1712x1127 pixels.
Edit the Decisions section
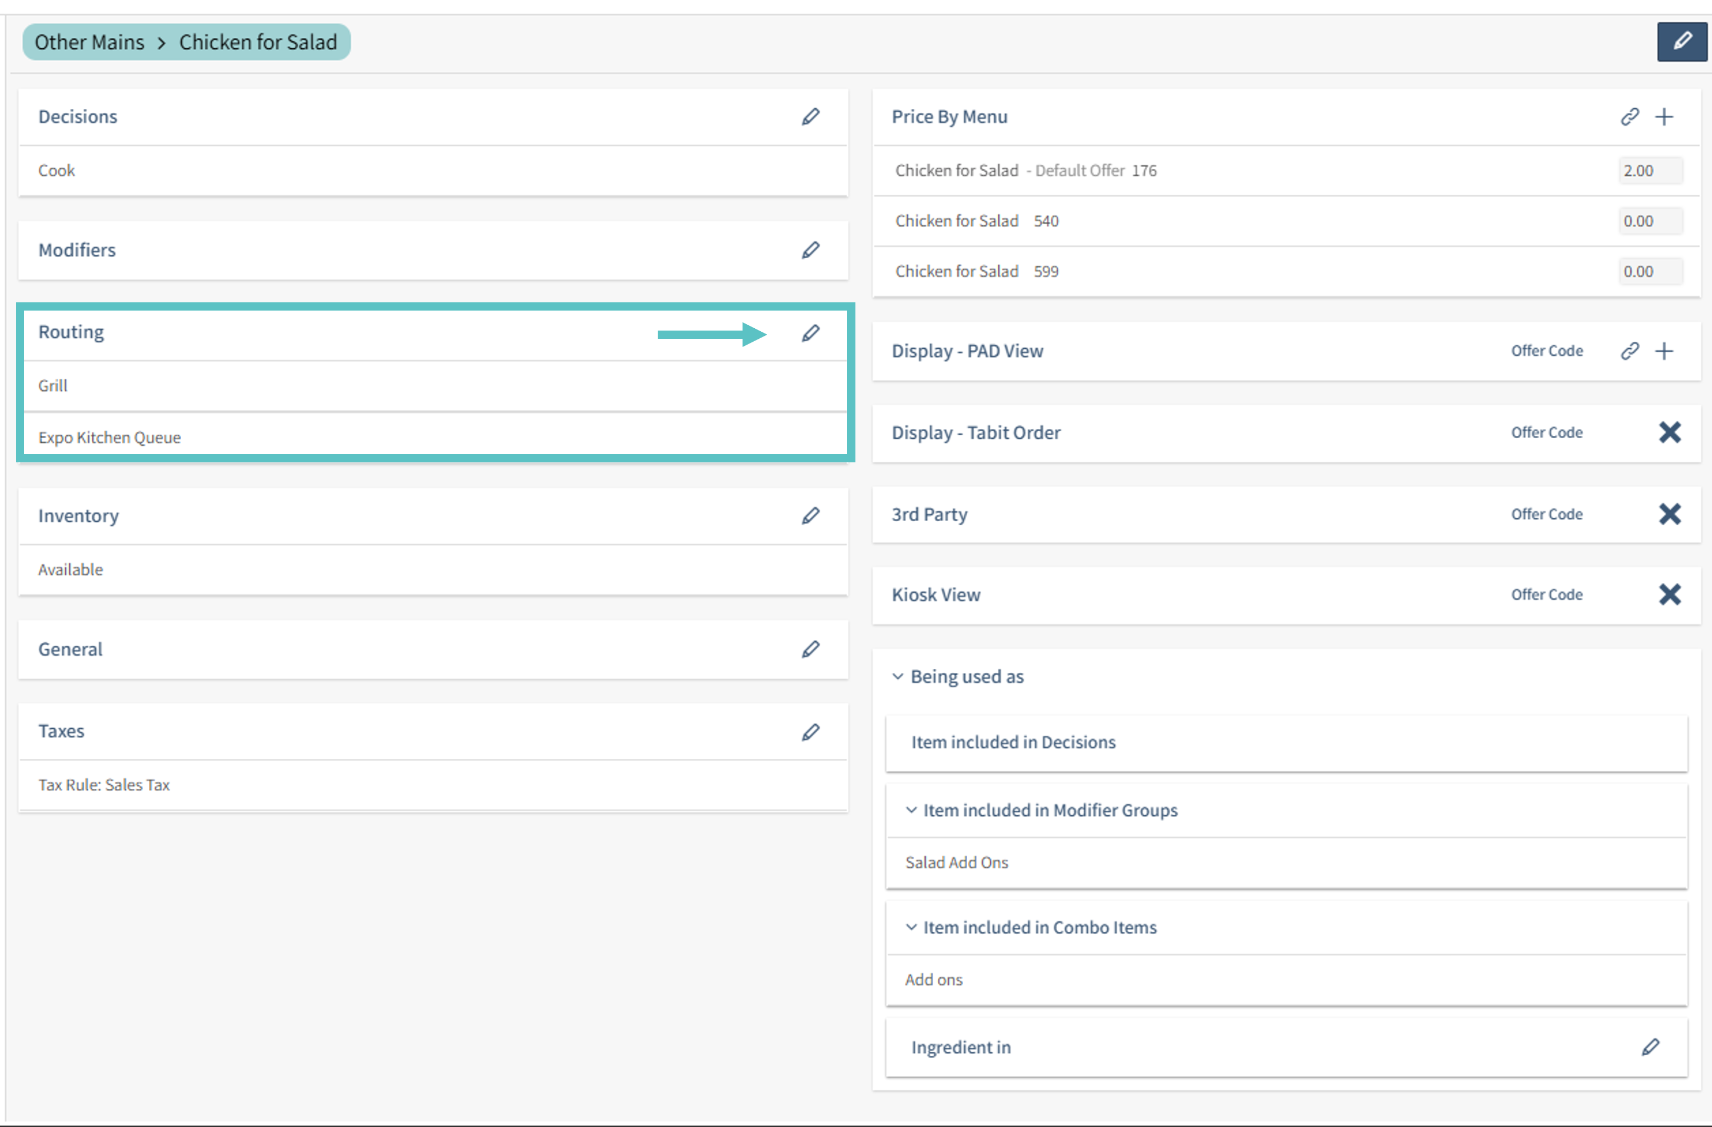811,116
